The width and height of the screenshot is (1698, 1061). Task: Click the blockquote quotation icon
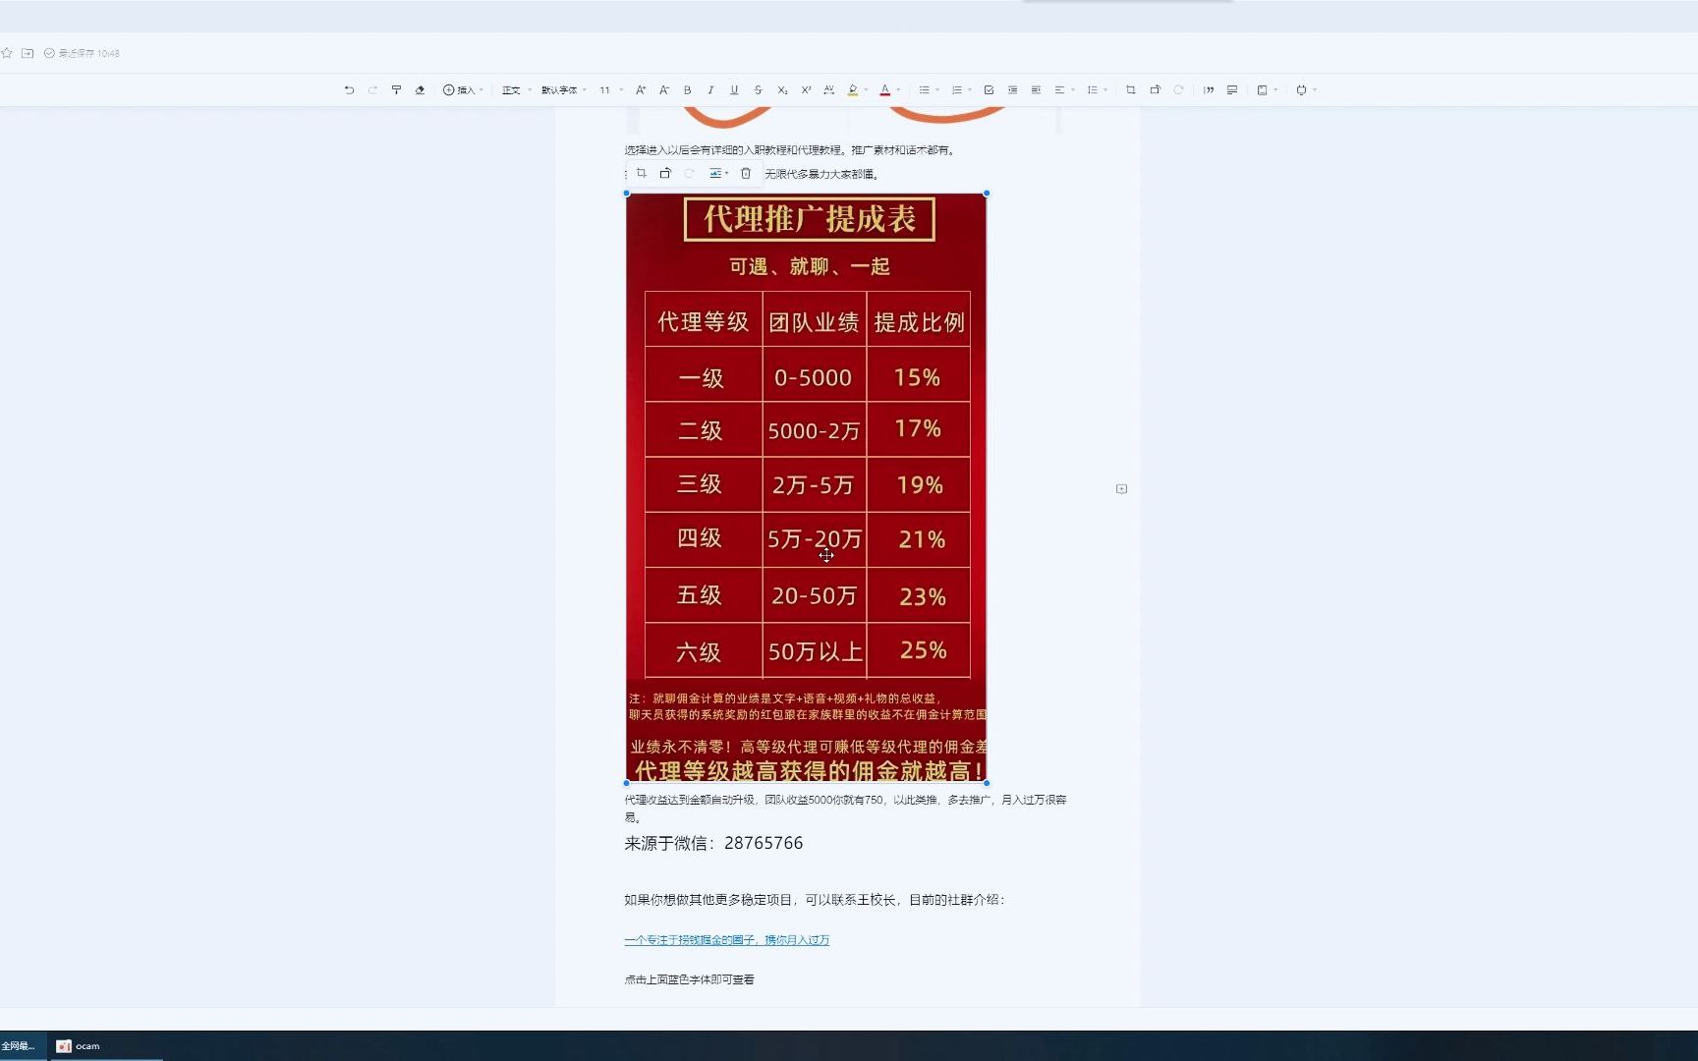[x=1209, y=89]
